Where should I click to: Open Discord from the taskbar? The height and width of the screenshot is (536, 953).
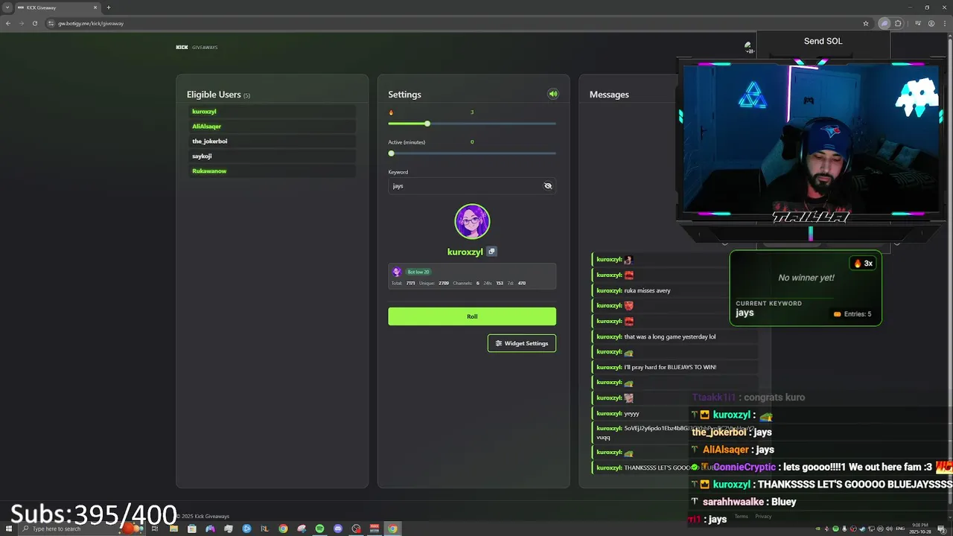click(x=338, y=529)
